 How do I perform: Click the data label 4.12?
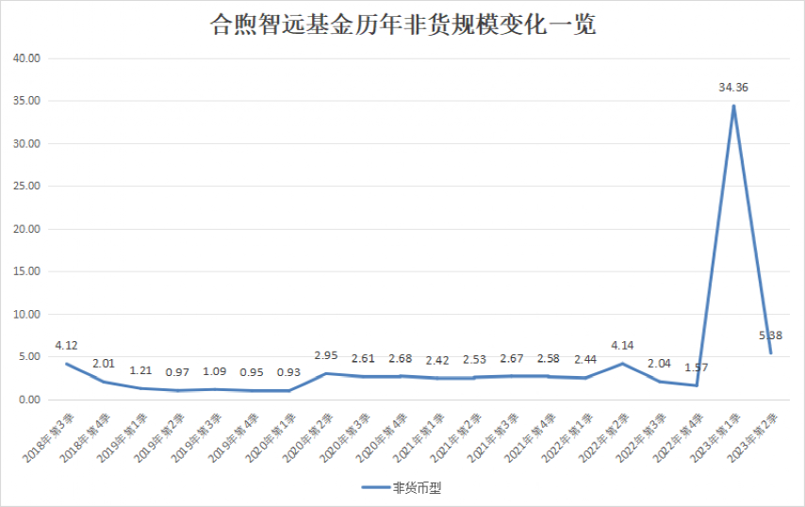[66, 346]
